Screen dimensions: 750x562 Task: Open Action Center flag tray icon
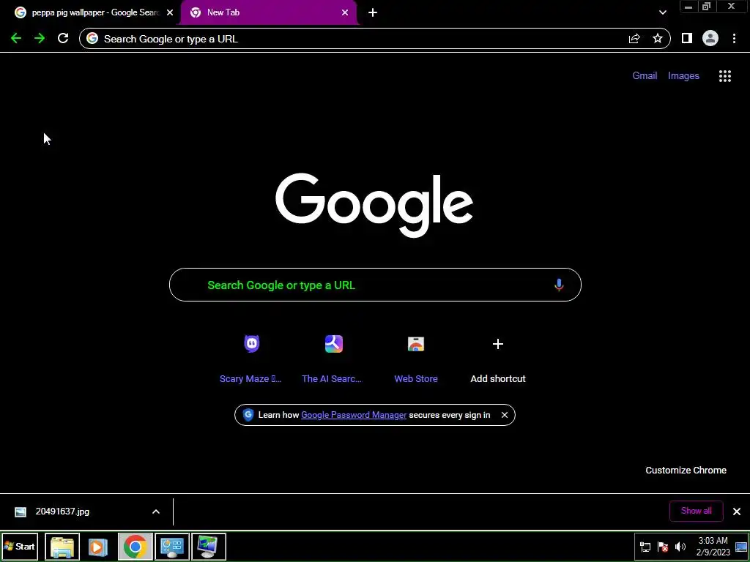[x=663, y=547]
